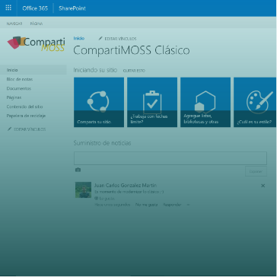Click No me gusta on the post
This screenshot has height=277, width=277.
(x=146, y=205)
